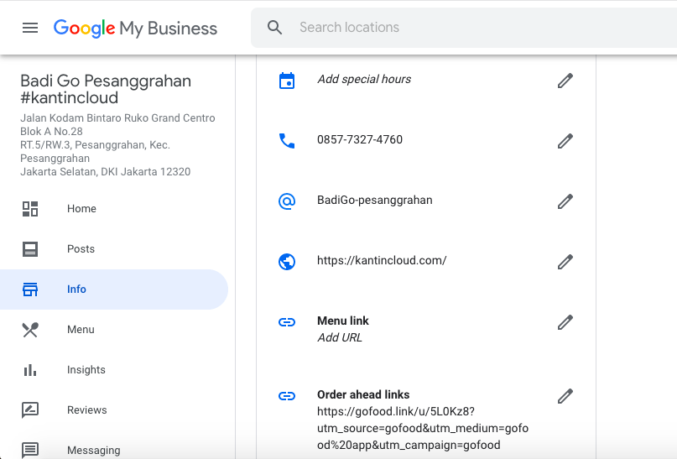Click the Info storefront icon
677x459 pixels.
click(x=30, y=289)
